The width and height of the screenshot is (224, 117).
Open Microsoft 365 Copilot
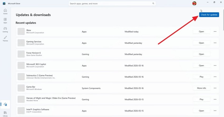[x=201, y=65]
